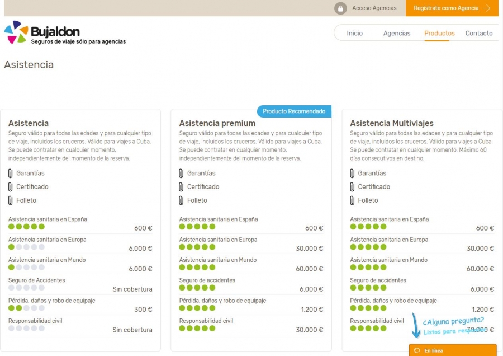Click the Bujaldon logo icon
This screenshot has width=503, height=356.
point(16,32)
